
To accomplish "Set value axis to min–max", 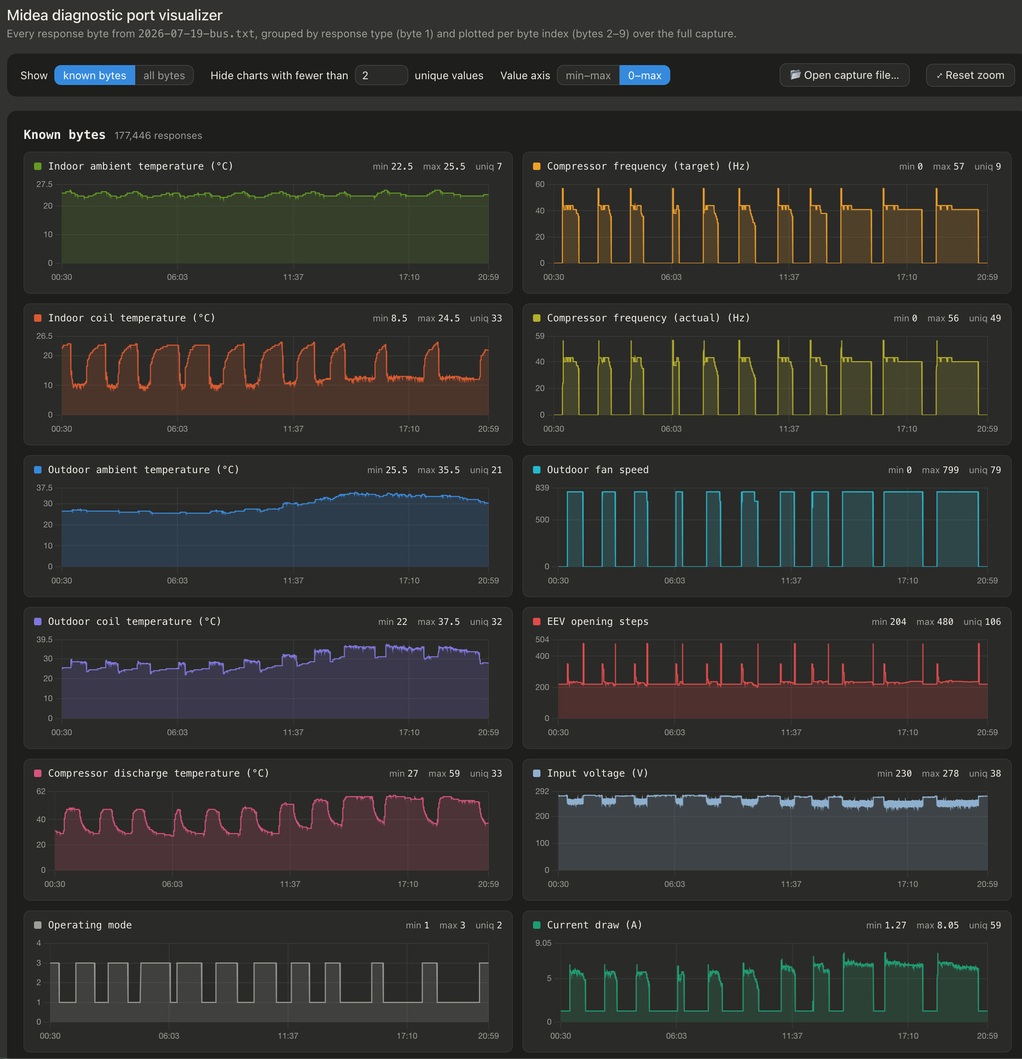I will click(x=588, y=75).
